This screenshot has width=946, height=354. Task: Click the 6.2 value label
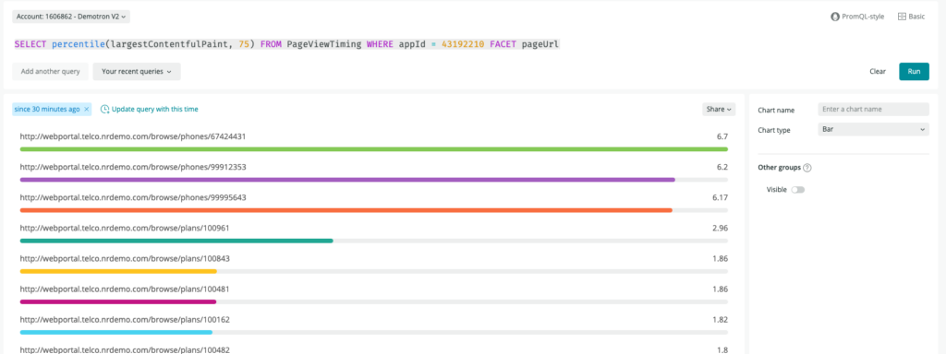[x=722, y=167]
